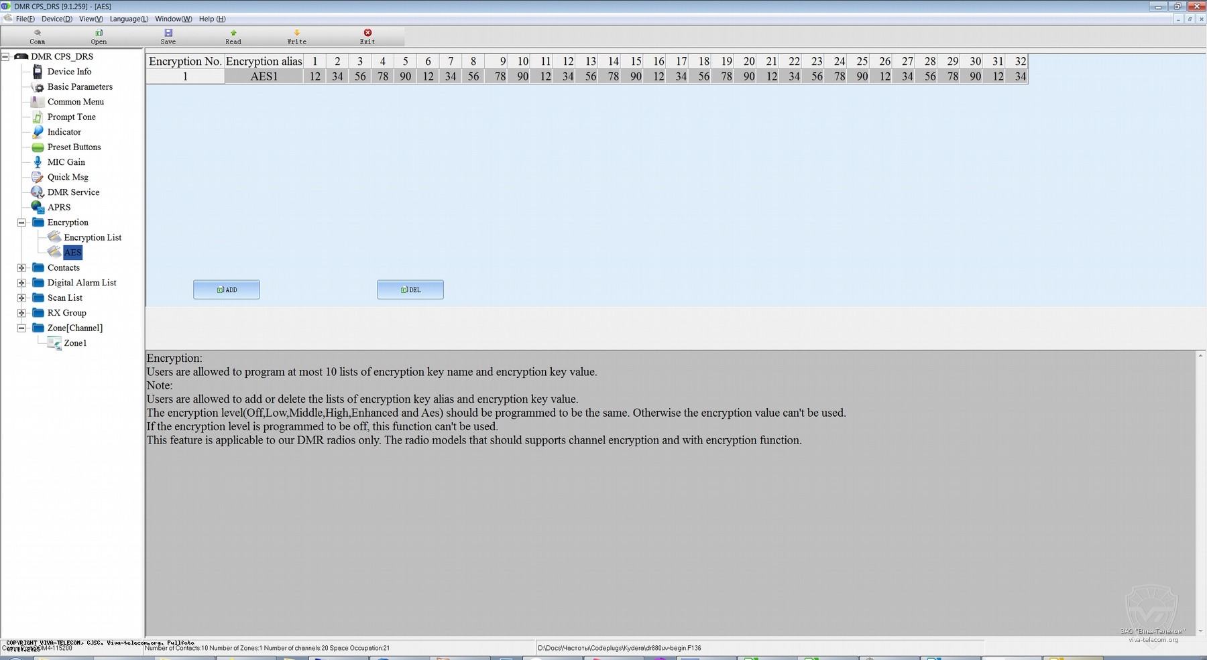This screenshot has width=1207, height=660.
Task: Open Prompt Tone settings
Action: 71,117
